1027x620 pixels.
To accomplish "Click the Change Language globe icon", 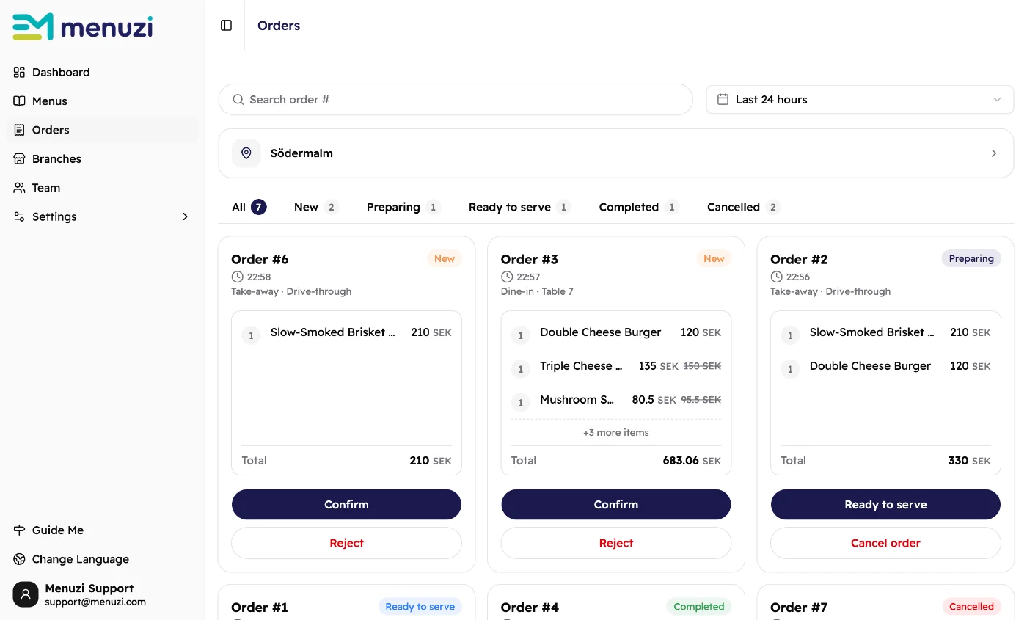I will coord(20,559).
